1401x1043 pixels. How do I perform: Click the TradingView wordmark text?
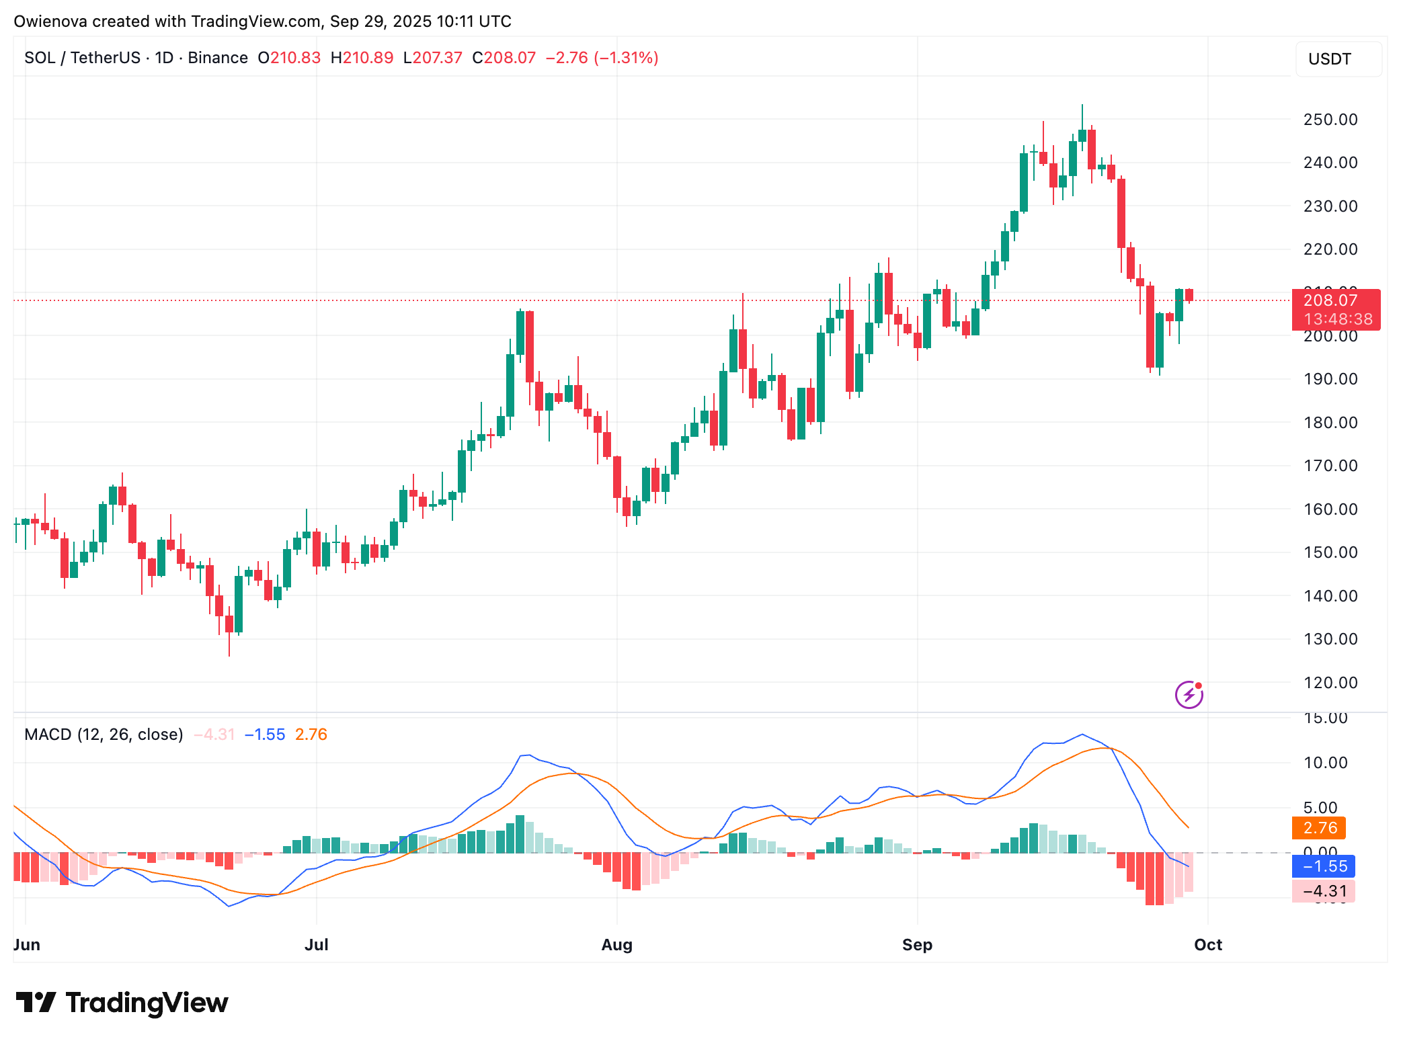click(x=147, y=1003)
